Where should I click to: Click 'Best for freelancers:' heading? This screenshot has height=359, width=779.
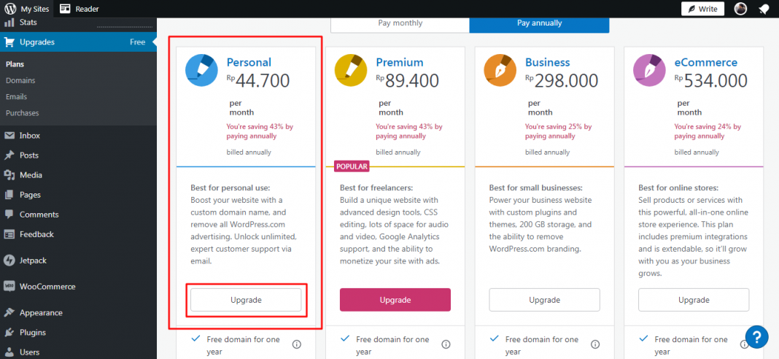(x=376, y=188)
